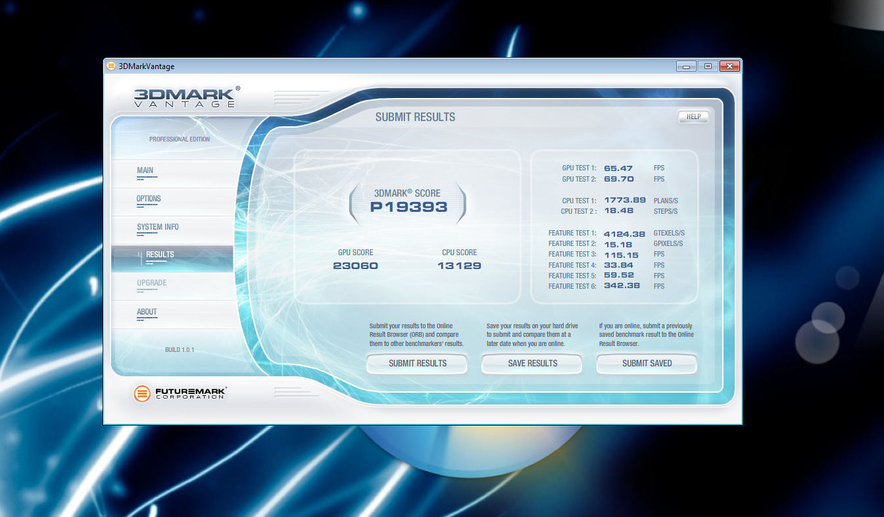Click the PLANS/S unit label
Image resolution: width=884 pixels, height=517 pixels.
(x=665, y=201)
